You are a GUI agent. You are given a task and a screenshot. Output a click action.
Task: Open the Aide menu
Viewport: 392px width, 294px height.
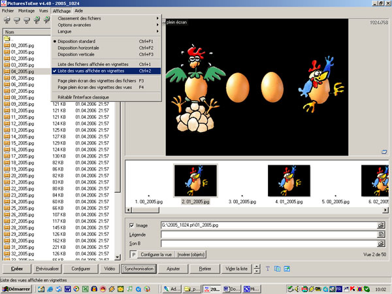click(x=79, y=10)
